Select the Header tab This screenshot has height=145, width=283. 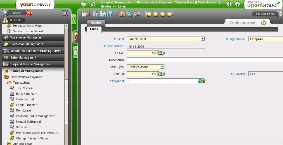coord(96,23)
